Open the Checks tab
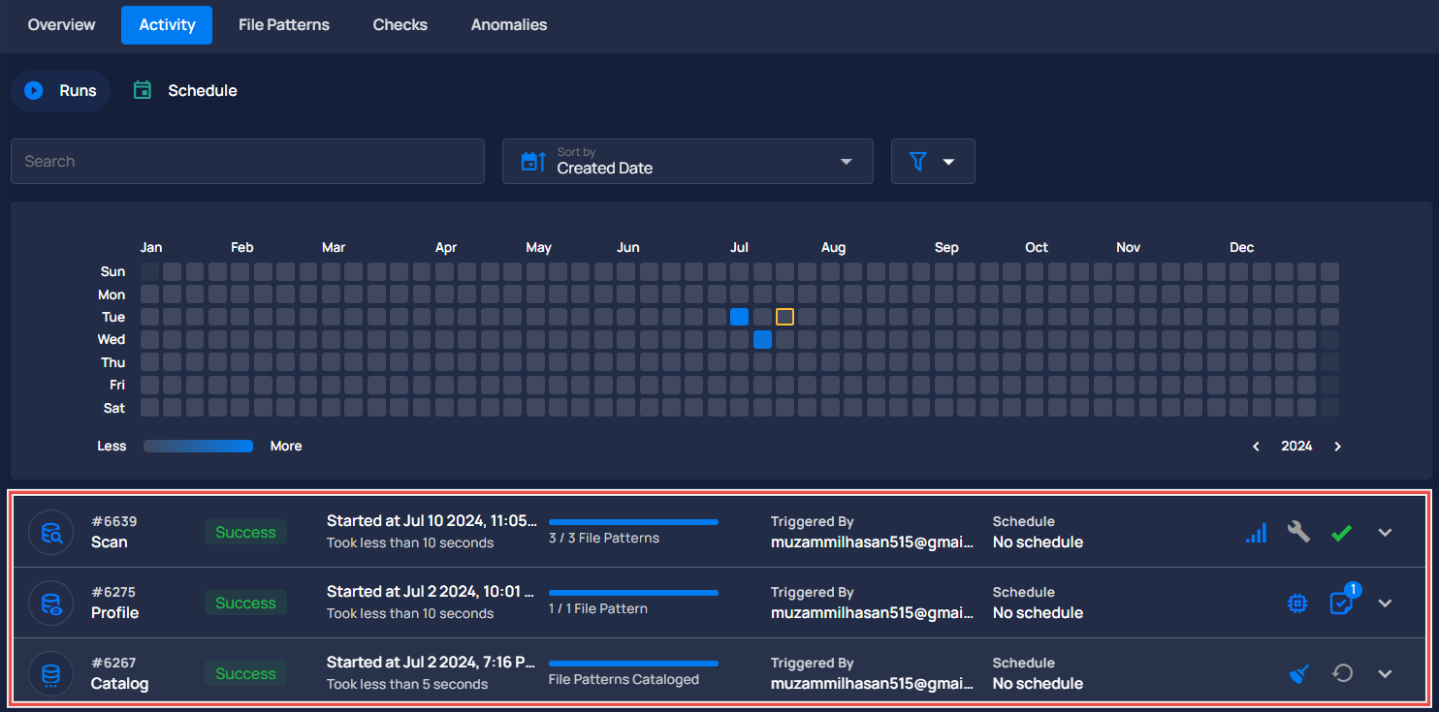This screenshot has height=712, width=1439. (400, 25)
